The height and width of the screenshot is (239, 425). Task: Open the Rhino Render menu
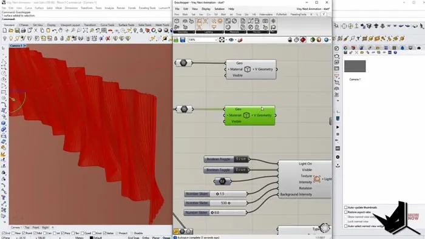[121, 8]
